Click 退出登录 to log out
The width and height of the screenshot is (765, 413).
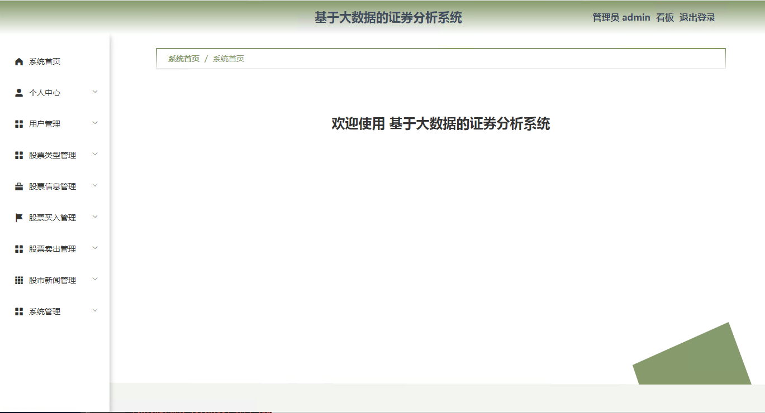(697, 18)
